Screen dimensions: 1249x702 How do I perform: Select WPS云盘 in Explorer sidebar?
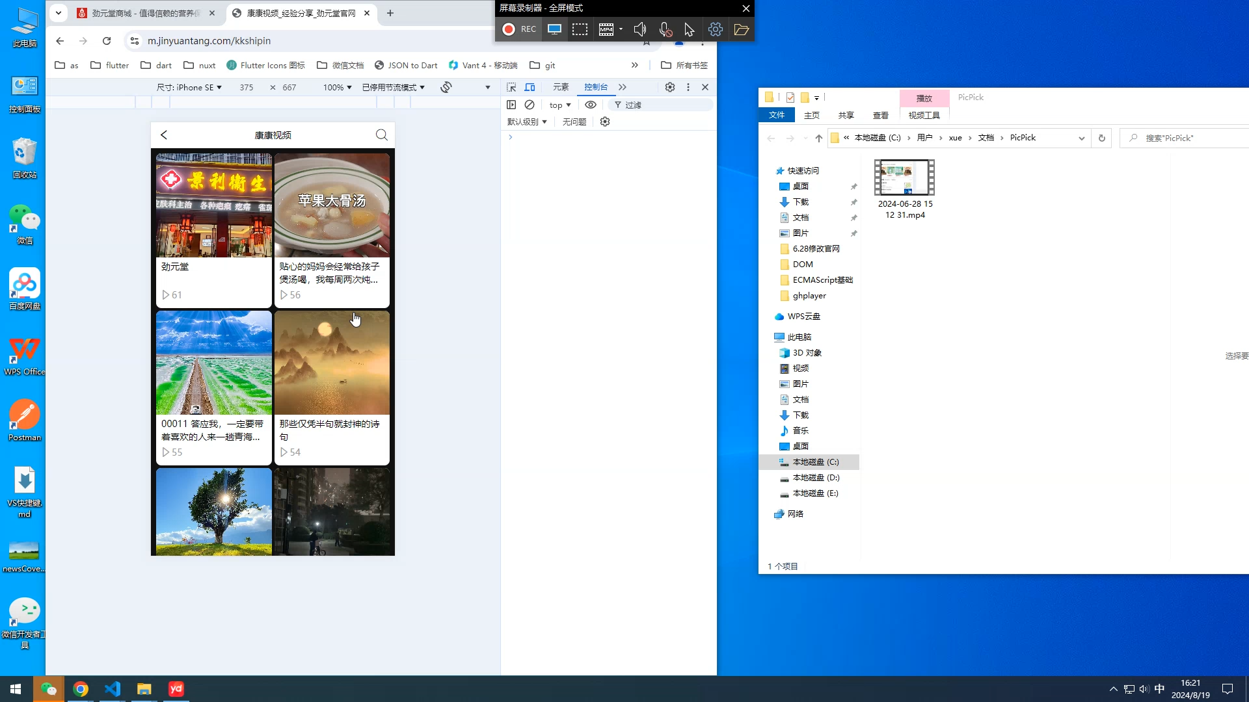tap(804, 316)
